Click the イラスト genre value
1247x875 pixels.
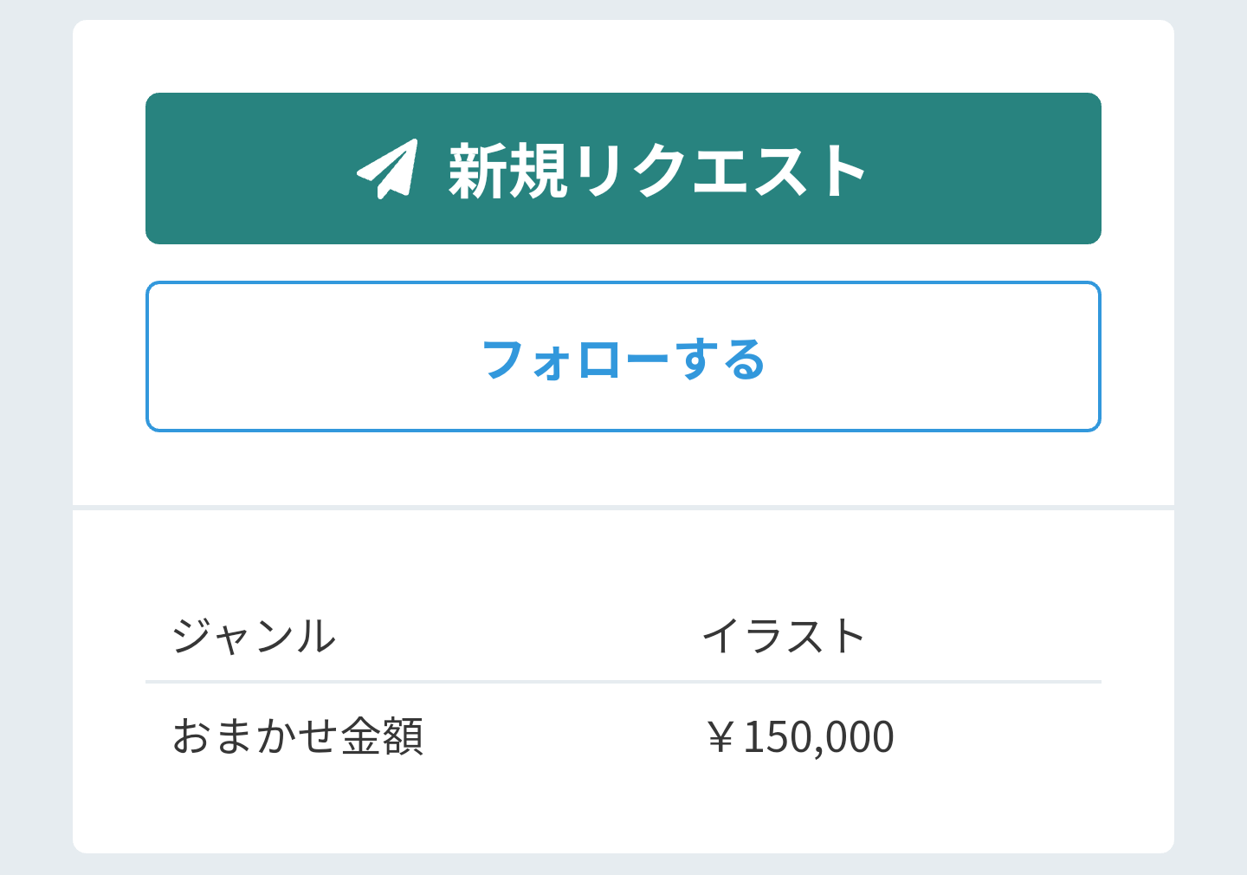pyautogui.click(x=784, y=636)
